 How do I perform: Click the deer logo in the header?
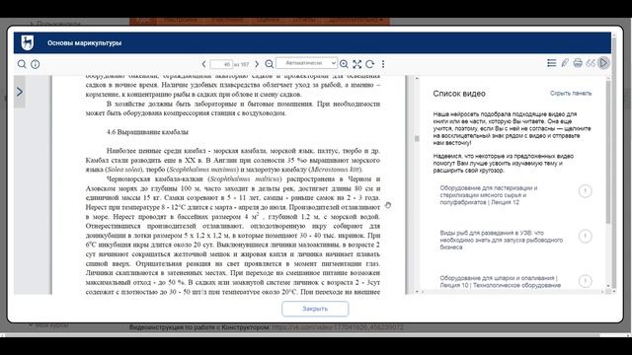[x=28, y=42]
